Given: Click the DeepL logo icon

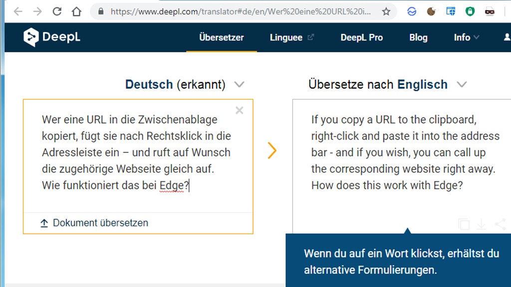Looking at the screenshot, I should point(30,37).
